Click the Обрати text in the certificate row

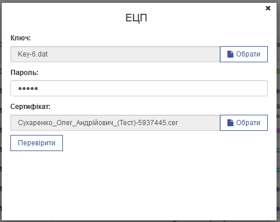tap(248, 123)
